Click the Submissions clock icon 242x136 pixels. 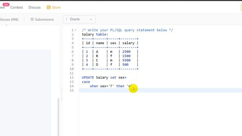[32, 19]
